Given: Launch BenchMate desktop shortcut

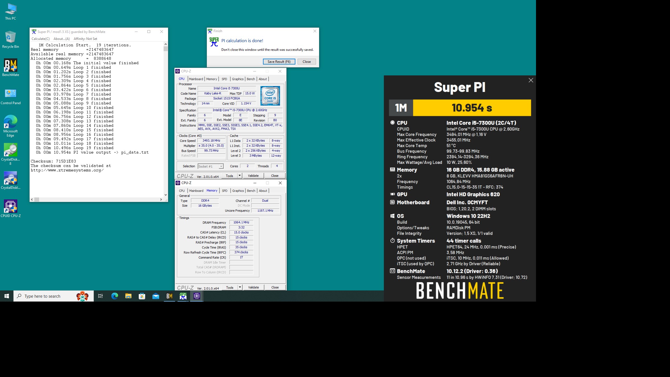Looking at the screenshot, I should 11,68.
